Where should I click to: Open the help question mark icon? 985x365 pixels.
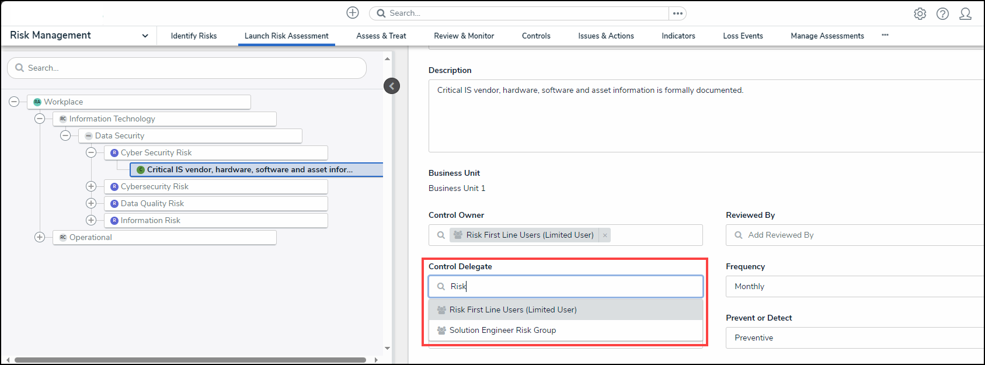click(x=942, y=14)
